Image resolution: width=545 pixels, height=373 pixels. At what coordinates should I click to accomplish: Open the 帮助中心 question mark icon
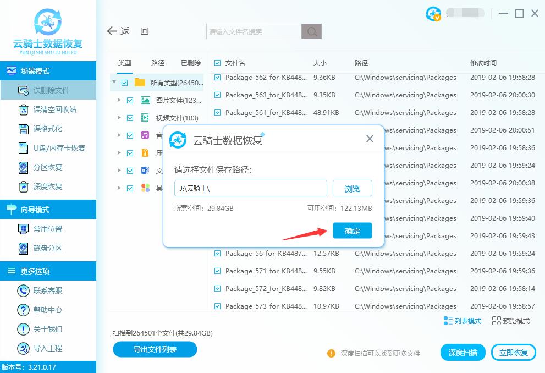pos(23,310)
